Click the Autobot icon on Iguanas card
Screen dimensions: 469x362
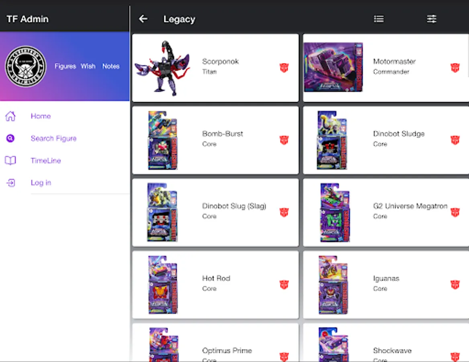tap(455, 284)
